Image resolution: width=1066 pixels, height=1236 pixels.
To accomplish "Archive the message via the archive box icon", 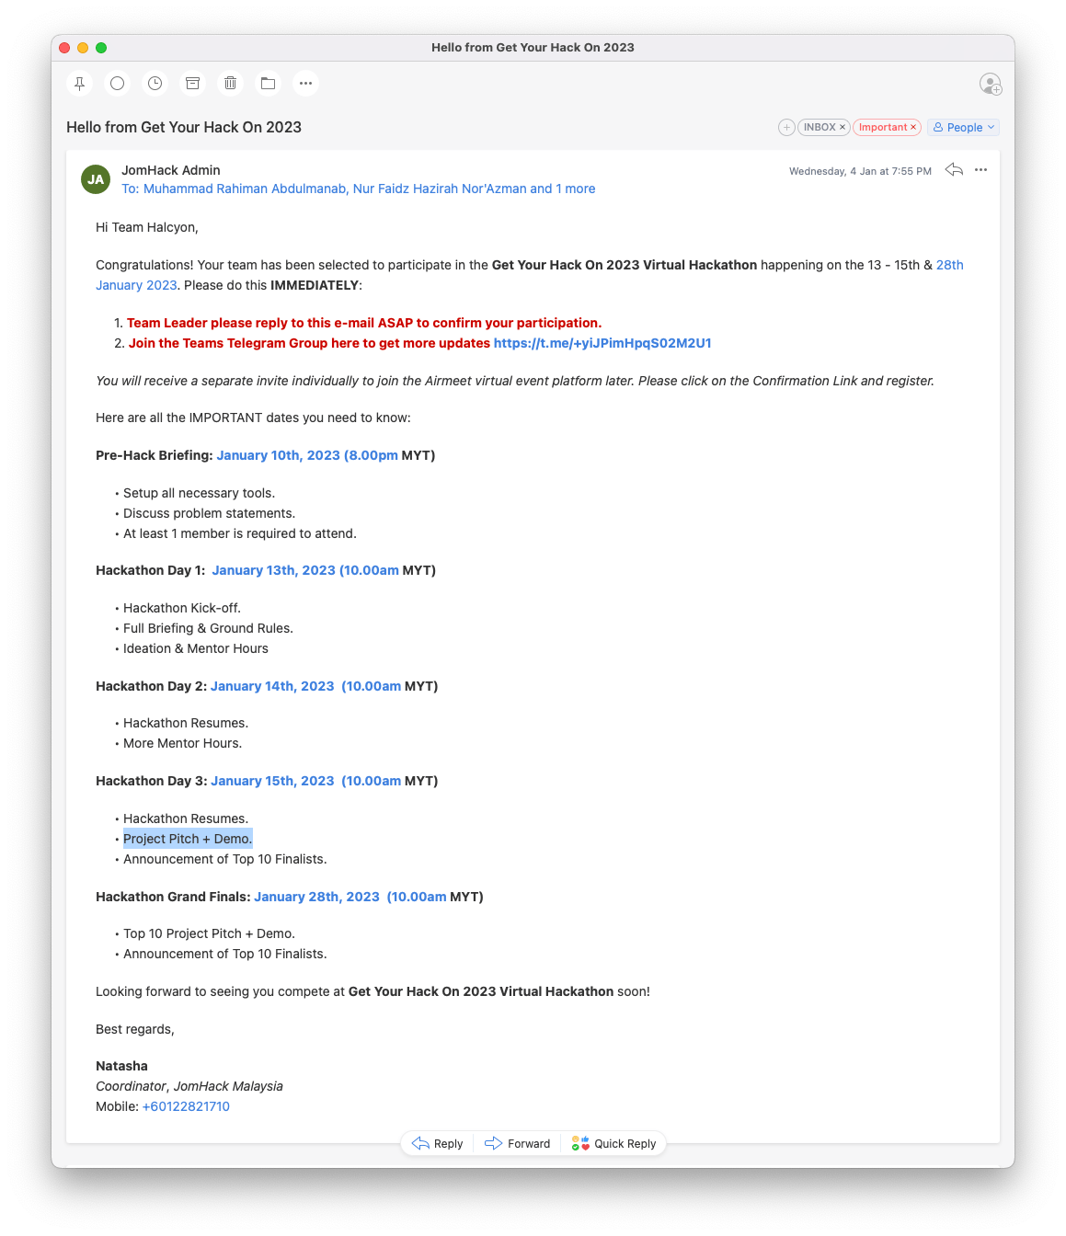I will (192, 83).
